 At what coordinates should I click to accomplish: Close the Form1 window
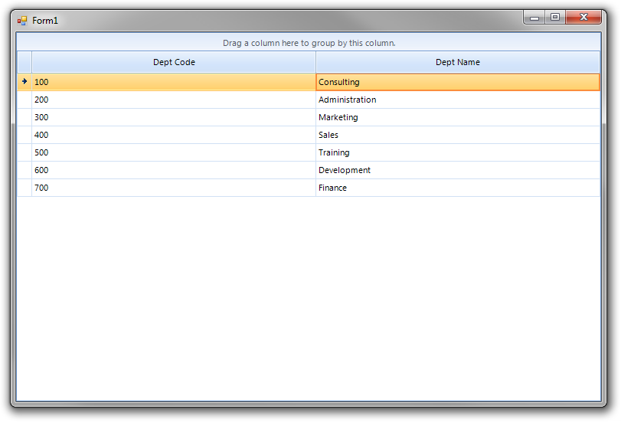583,18
